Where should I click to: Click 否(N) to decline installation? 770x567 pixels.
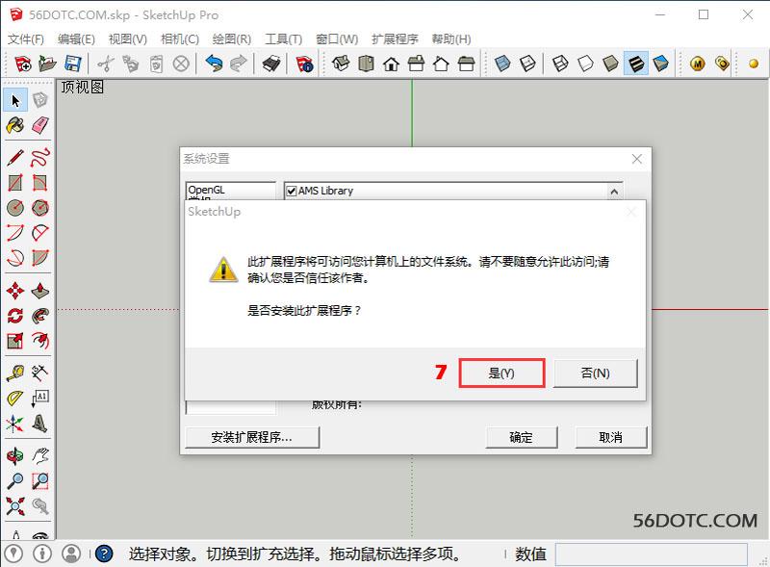point(595,373)
